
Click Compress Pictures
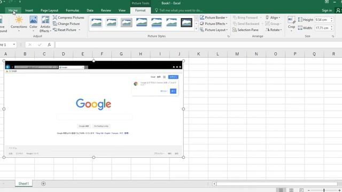(68, 18)
